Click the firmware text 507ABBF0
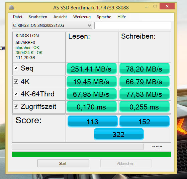 click(x=25, y=43)
